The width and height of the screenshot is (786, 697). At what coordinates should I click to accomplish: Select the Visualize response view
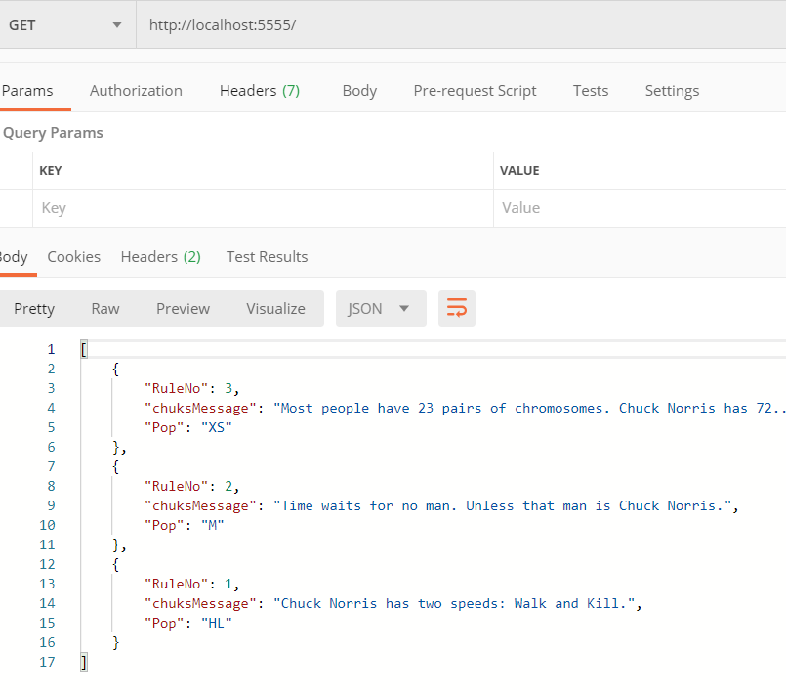click(275, 309)
